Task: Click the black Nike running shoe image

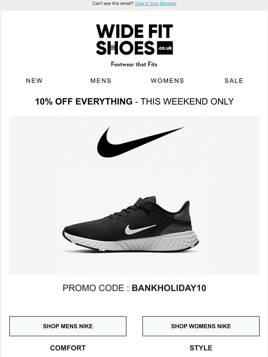Action: (x=131, y=224)
